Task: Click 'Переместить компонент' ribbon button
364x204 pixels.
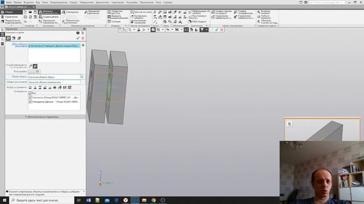Action: (71, 22)
